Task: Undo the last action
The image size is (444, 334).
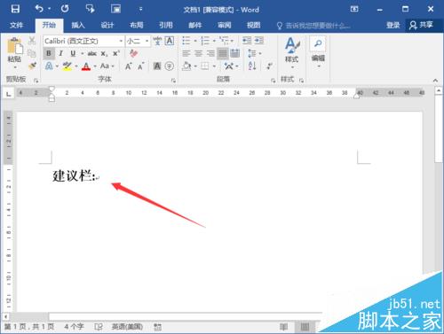Action: tap(39, 9)
